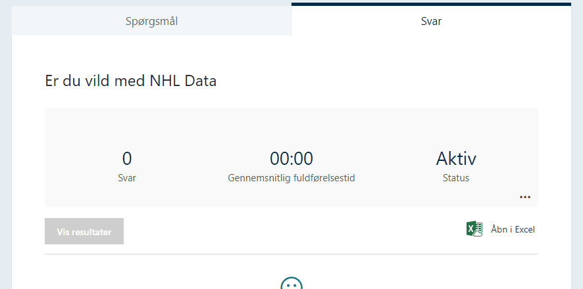This screenshot has height=289, width=583.
Task: Click the 00:00 average time value
Action: tap(291, 158)
